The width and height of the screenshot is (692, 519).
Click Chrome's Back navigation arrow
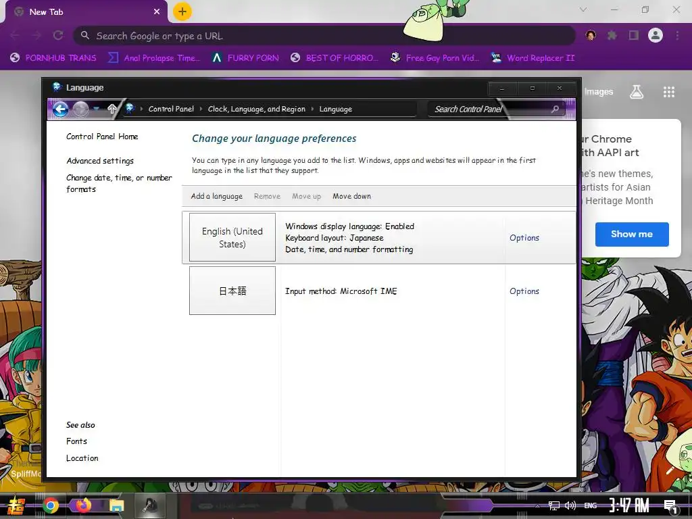pyautogui.click(x=15, y=35)
